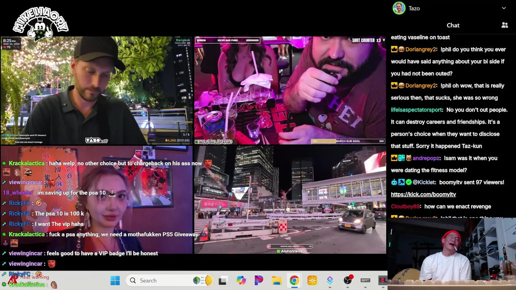
Task: Click username Doriangrey2 asking about bi side
Action: coord(420,49)
